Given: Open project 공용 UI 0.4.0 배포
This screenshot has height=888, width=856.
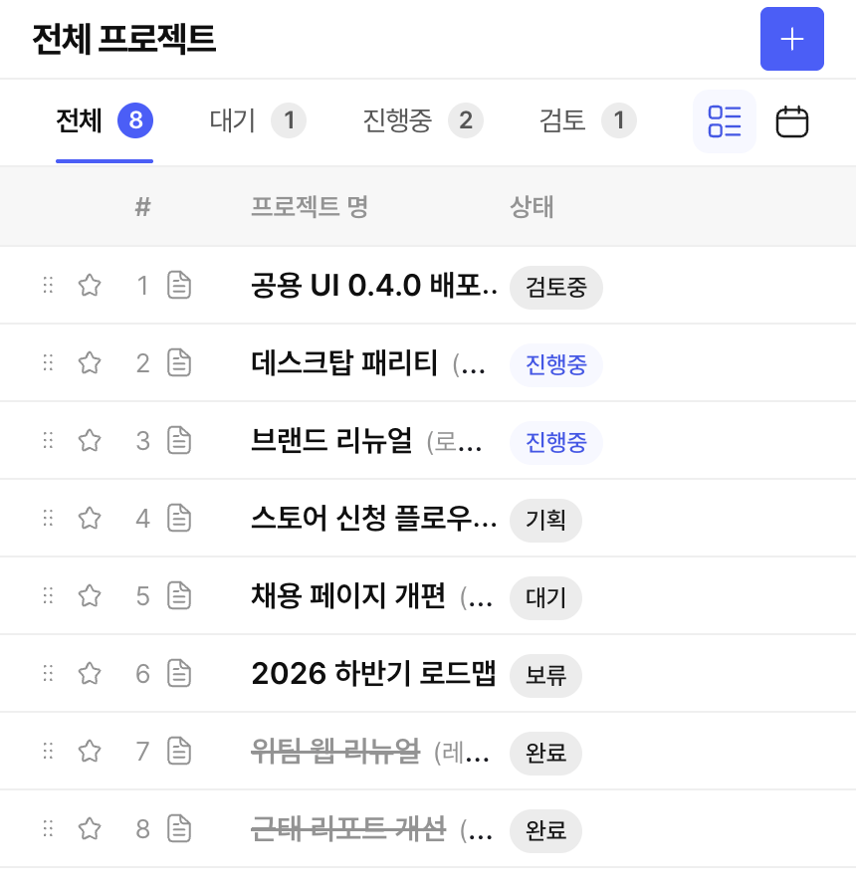Looking at the screenshot, I should point(374,285).
